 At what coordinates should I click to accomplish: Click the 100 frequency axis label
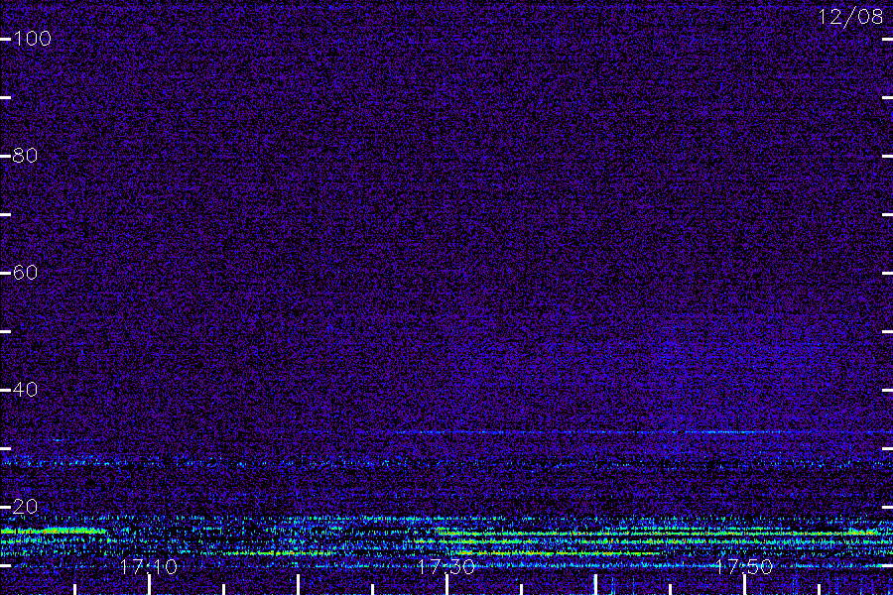coord(32,39)
